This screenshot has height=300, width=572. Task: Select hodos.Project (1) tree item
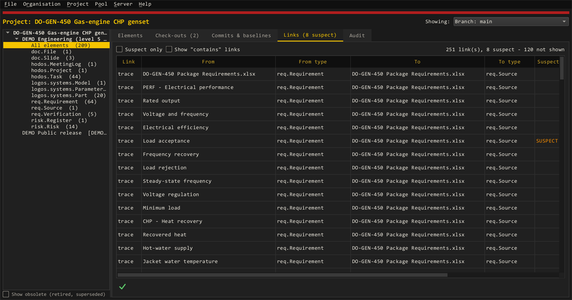(x=59, y=70)
